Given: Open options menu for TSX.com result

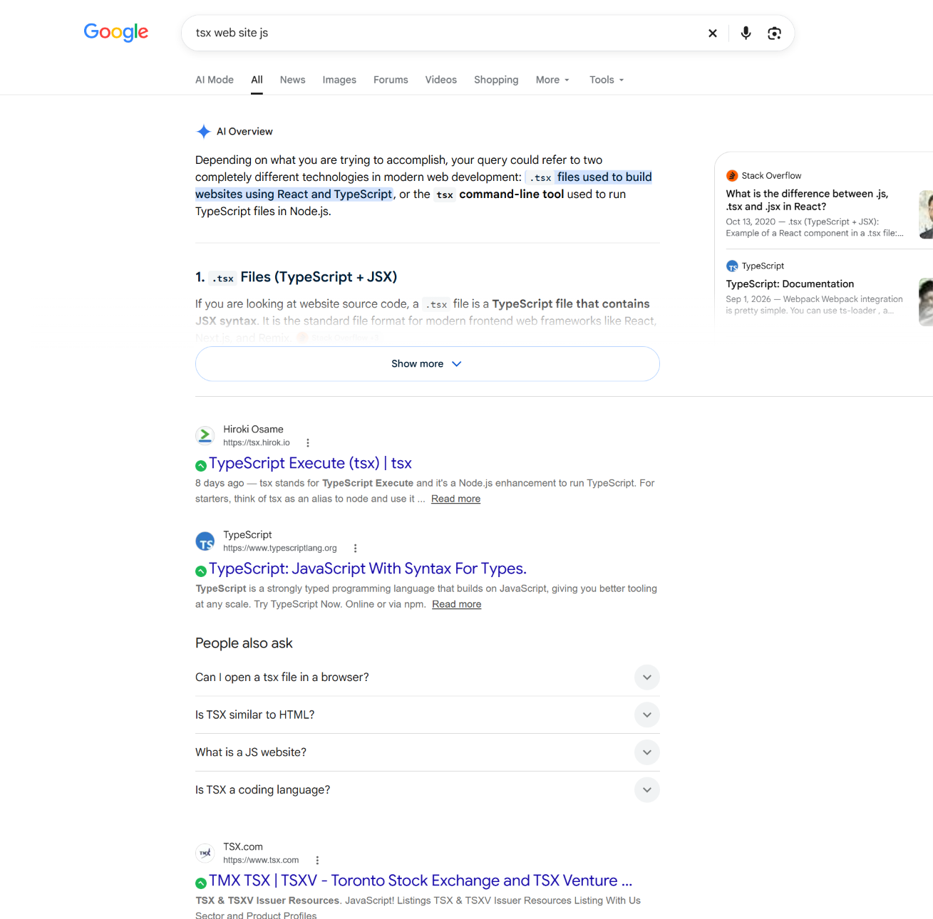Looking at the screenshot, I should 317,861.
